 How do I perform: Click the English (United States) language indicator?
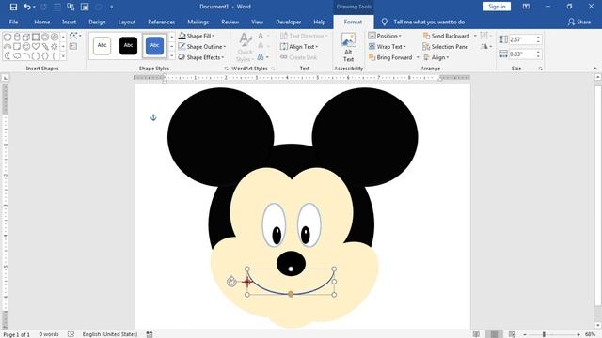[110, 334]
